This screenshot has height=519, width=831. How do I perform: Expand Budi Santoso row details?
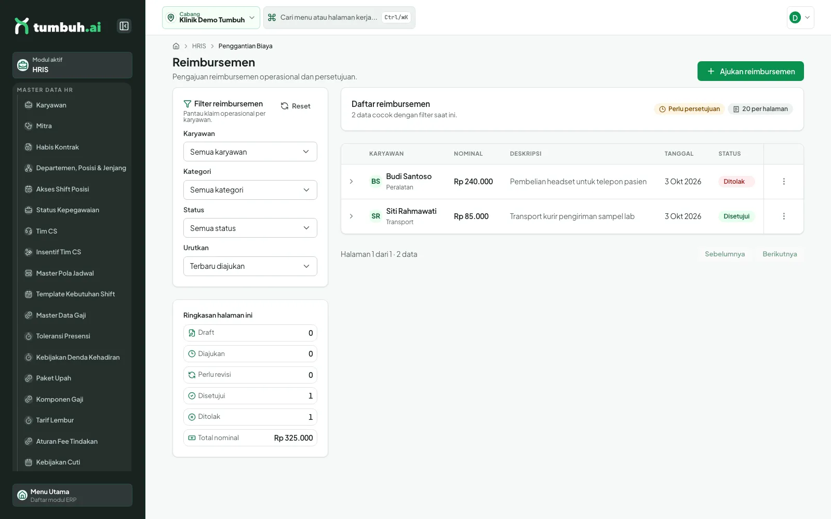(351, 182)
